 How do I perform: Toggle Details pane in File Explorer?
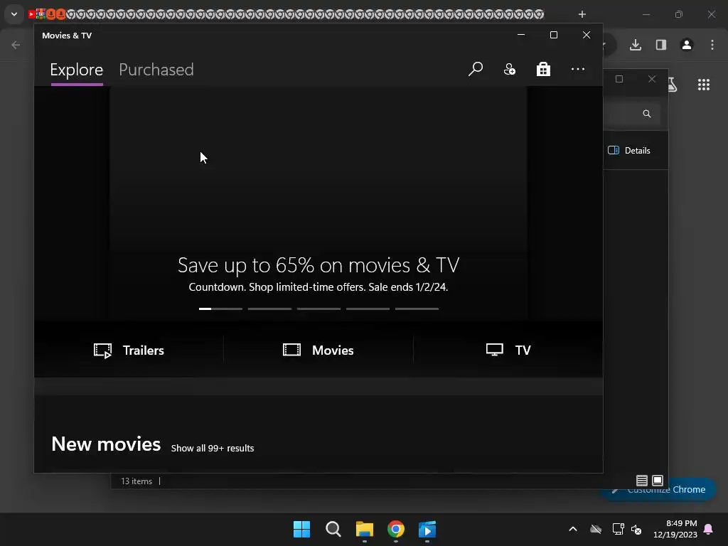pos(629,151)
